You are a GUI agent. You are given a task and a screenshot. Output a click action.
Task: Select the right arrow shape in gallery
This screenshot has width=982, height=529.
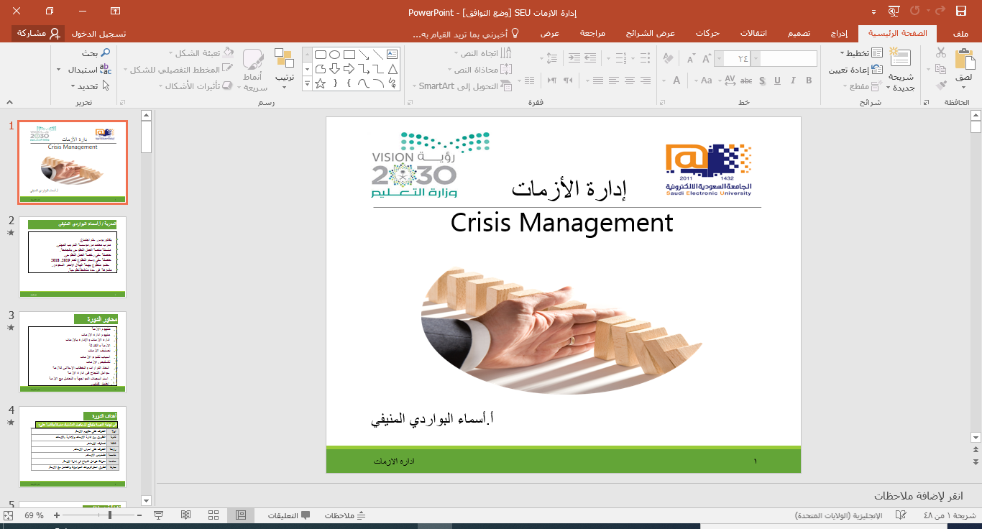pos(349,69)
